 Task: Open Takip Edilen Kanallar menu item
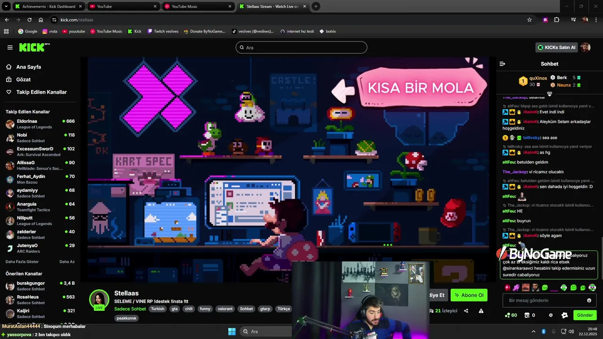[x=41, y=92]
